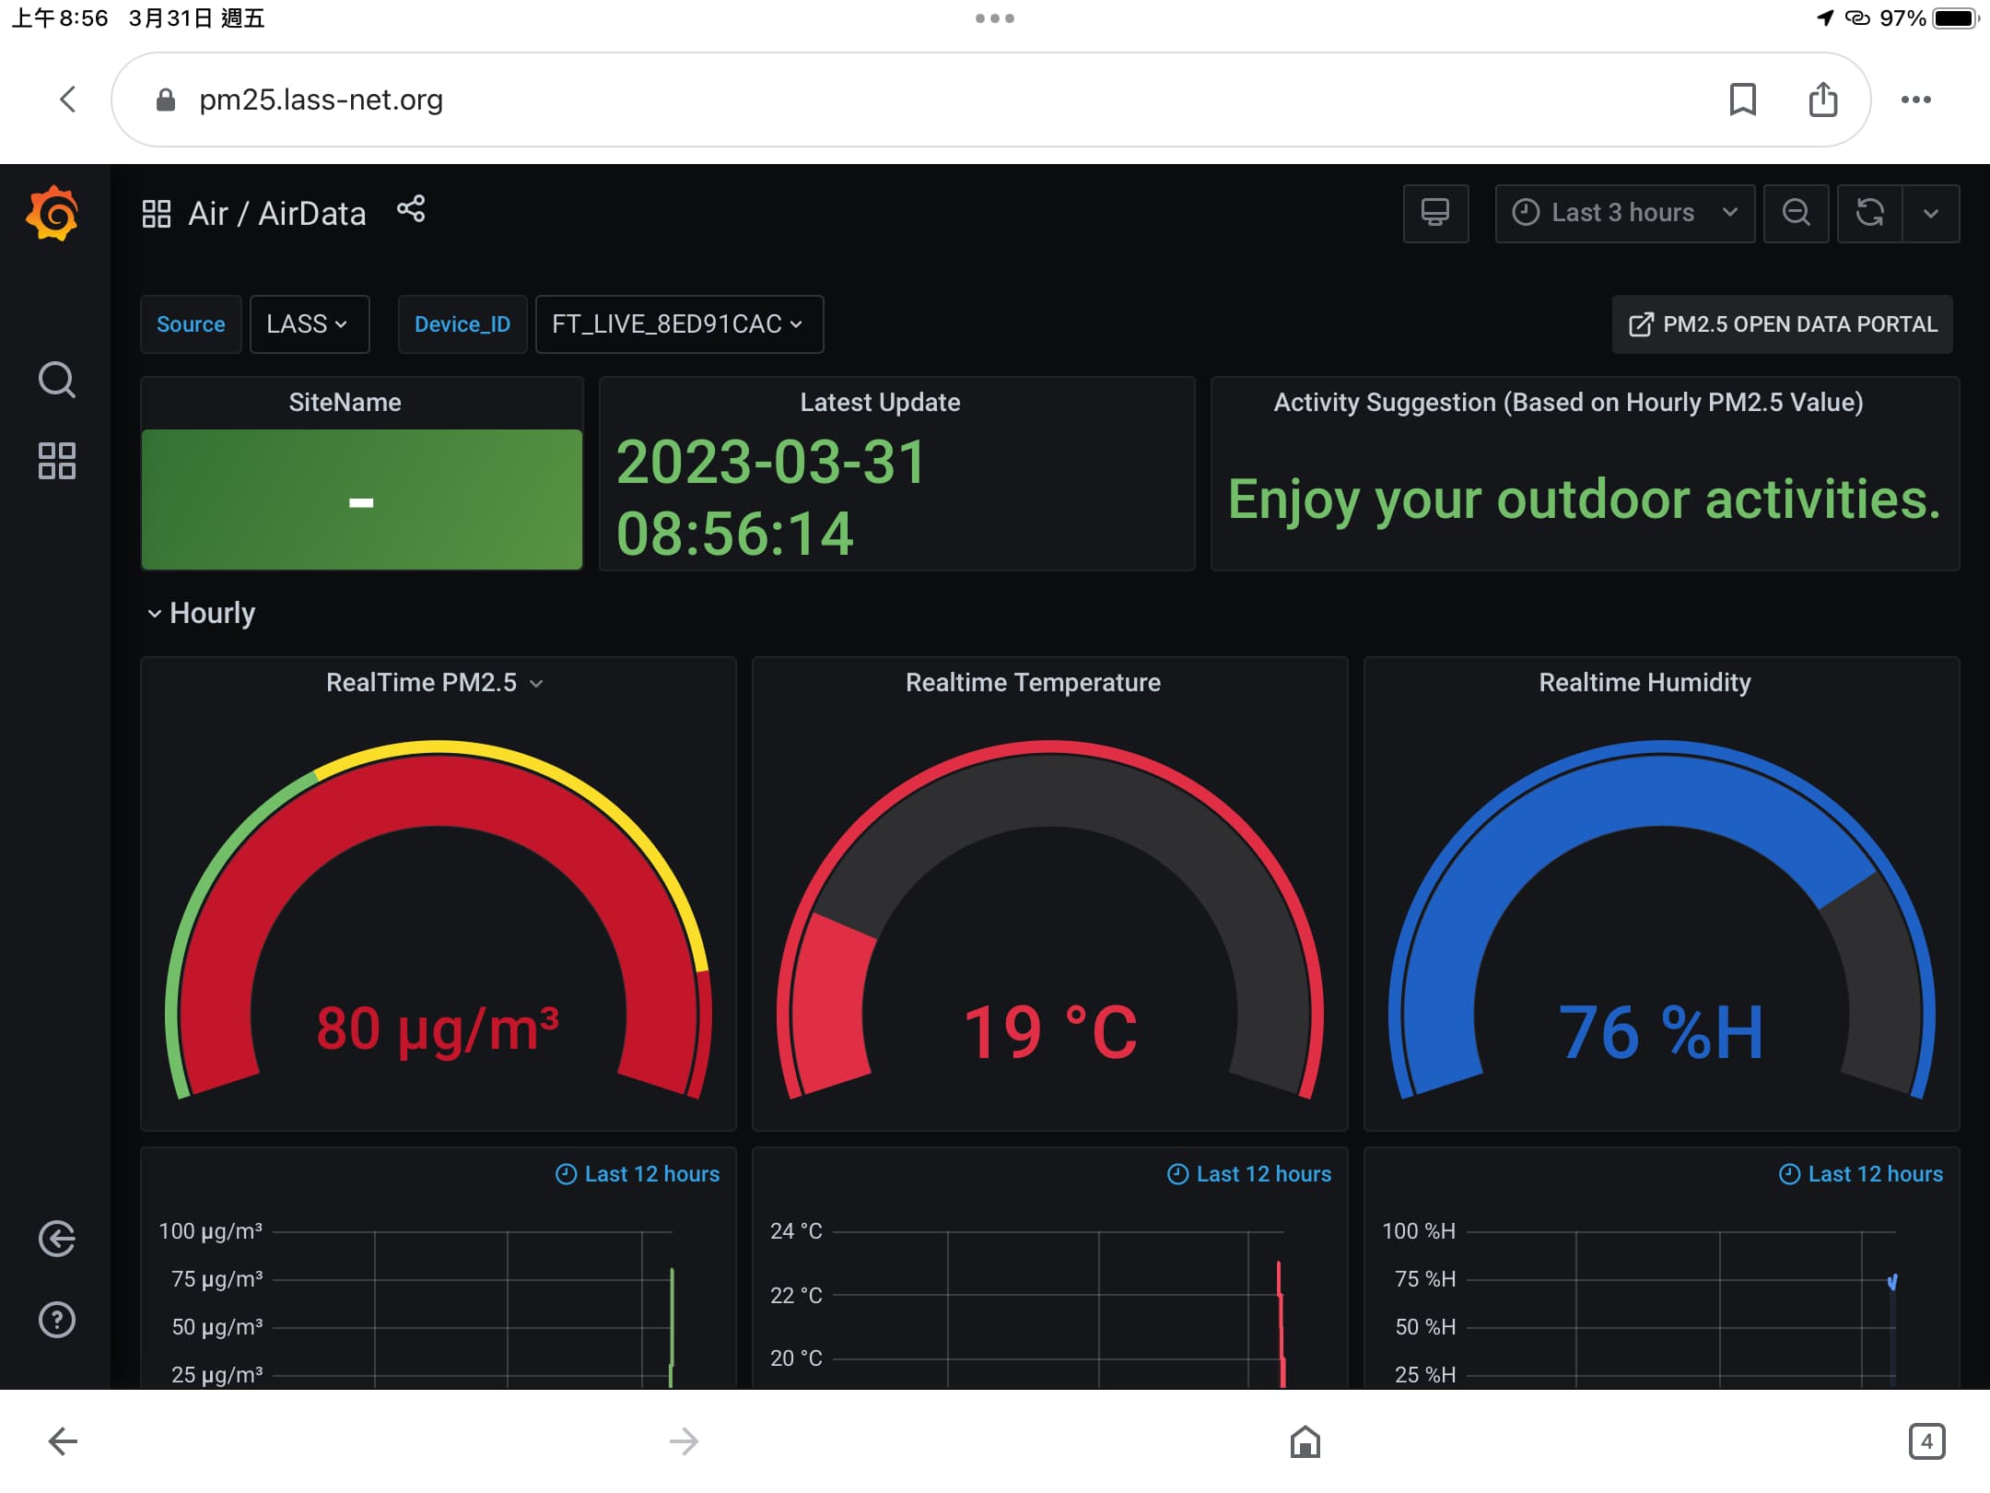Image resolution: width=1990 pixels, height=1493 pixels.
Task: Open the refresh interval dropdown arrow
Action: click(1931, 213)
